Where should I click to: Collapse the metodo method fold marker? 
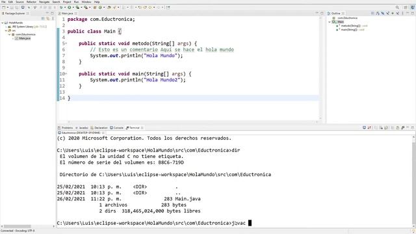point(66,44)
